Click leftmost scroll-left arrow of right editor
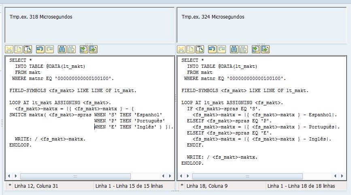The height and width of the screenshot is (195, 351). 181,176
